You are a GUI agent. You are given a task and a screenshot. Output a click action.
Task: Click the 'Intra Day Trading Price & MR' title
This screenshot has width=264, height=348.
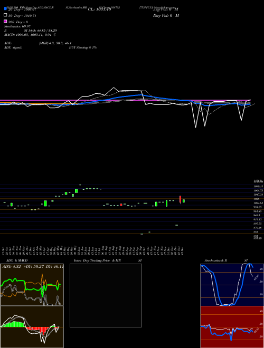97,260
